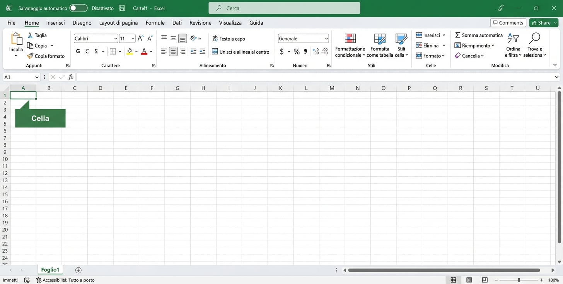Apply thousands separator style

pos(305,51)
